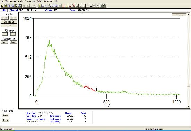Click the Datasource Prev button
191x131 pixels.
5,42
